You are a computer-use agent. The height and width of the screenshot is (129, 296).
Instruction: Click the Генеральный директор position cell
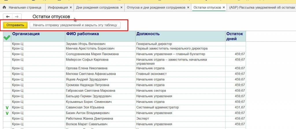pos(180,44)
